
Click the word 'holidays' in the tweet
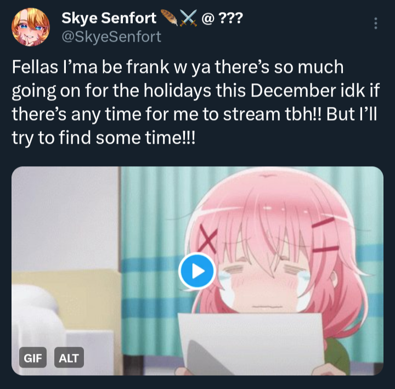[x=177, y=91]
